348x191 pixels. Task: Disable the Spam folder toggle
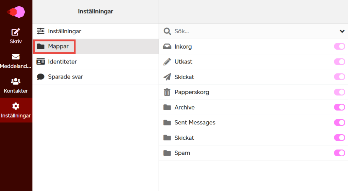click(340, 153)
